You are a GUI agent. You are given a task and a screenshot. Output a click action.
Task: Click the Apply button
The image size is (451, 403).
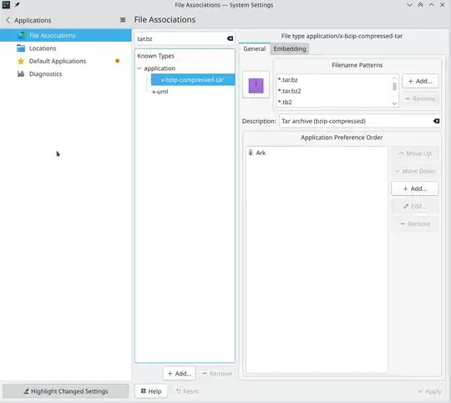(x=429, y=391)
